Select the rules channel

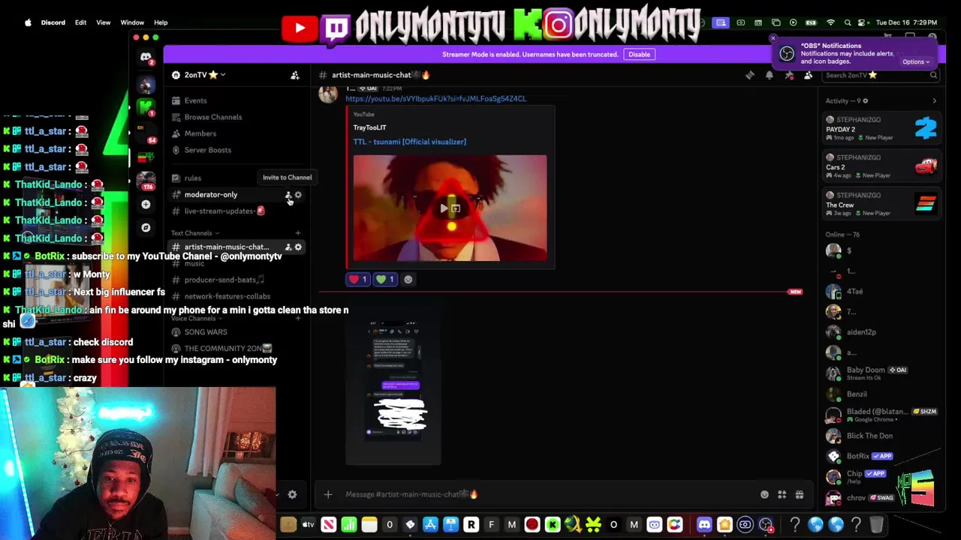(x=193, y=178)
